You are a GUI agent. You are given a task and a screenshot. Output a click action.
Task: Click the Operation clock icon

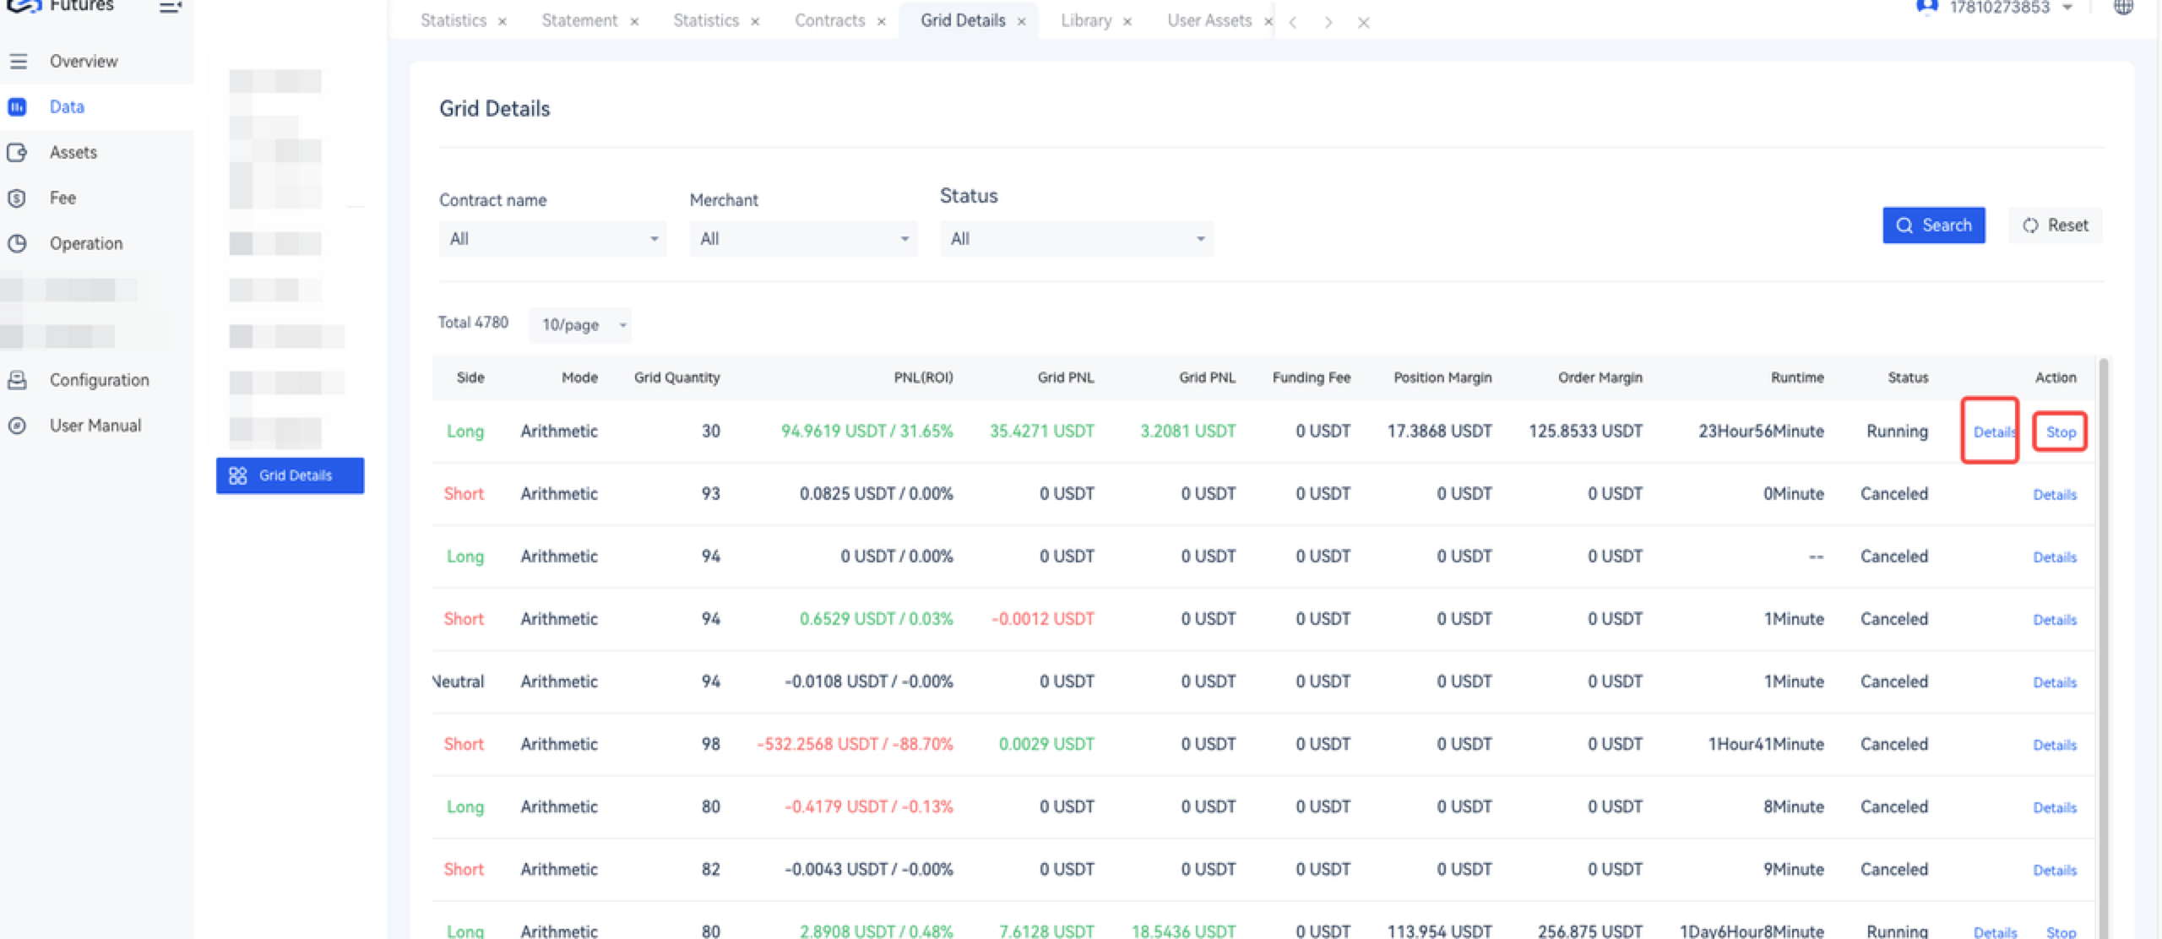coord(17,243)
